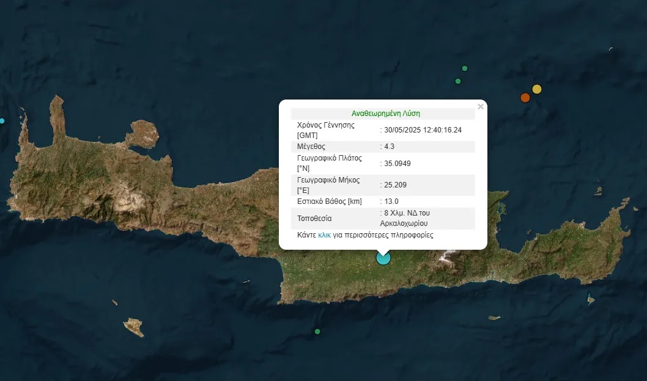Screen dimensions: 647x381
Task: Click the latitude value 35.0949
Action: click(x=398, y=163)
